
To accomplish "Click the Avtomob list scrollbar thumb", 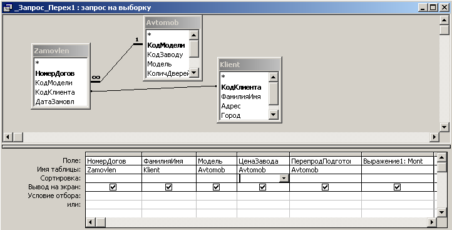I will tap(194, 49).
